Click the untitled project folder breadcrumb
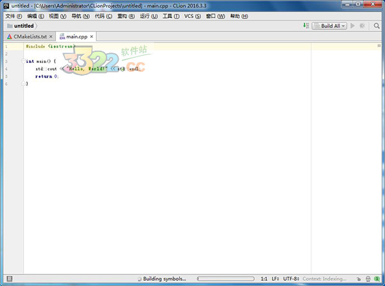 (21, 26)
